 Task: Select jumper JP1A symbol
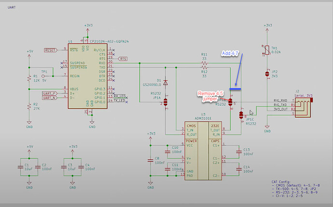pyautogui.click(x=166, y=102)
